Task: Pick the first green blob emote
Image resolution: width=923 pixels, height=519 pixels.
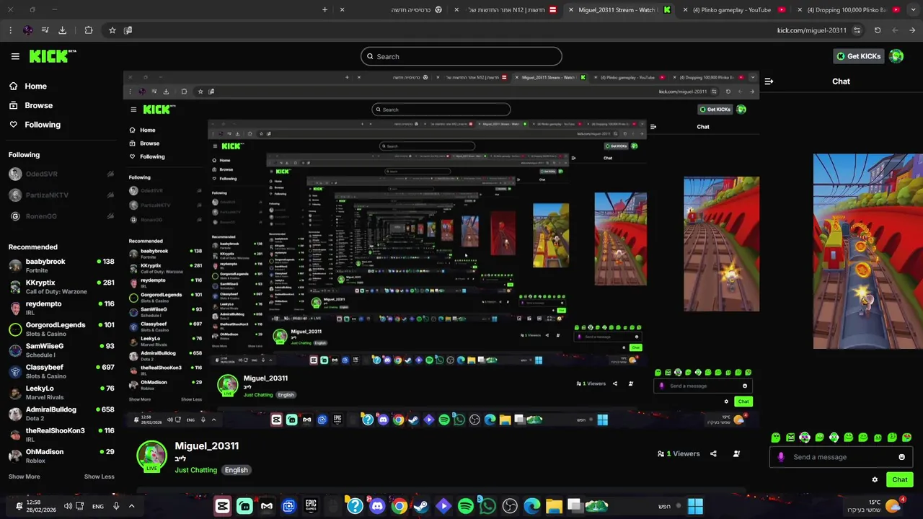Action: 776,438
